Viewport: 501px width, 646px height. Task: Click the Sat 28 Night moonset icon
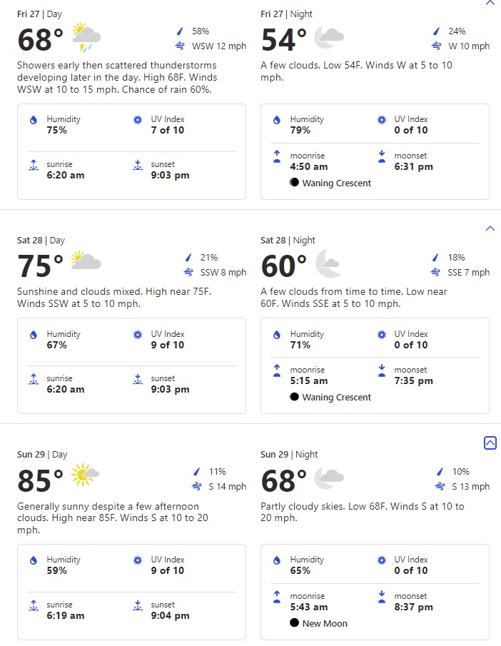pos(382,370)
